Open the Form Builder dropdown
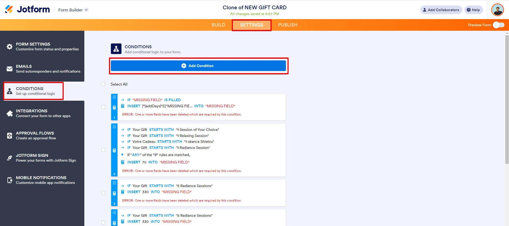The image size is (509, 226). [x=73, y=10]
